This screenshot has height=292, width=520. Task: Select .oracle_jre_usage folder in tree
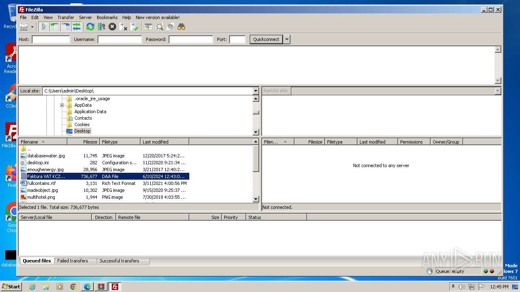tap(92, 99)
